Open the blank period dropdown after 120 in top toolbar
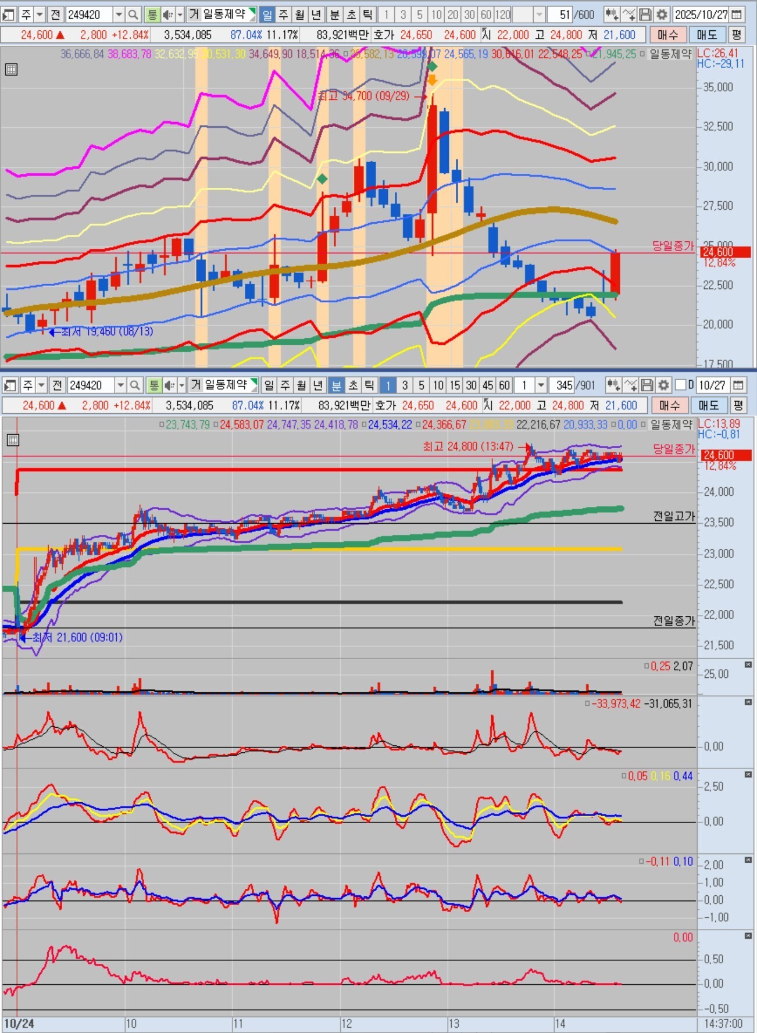The width and height of the screenshot is (757, 1033). point(539,15)
